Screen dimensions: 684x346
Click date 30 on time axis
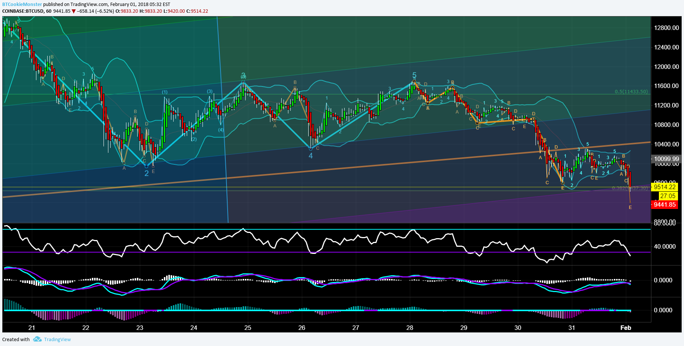pyautogui.click(x=518, y=328)
